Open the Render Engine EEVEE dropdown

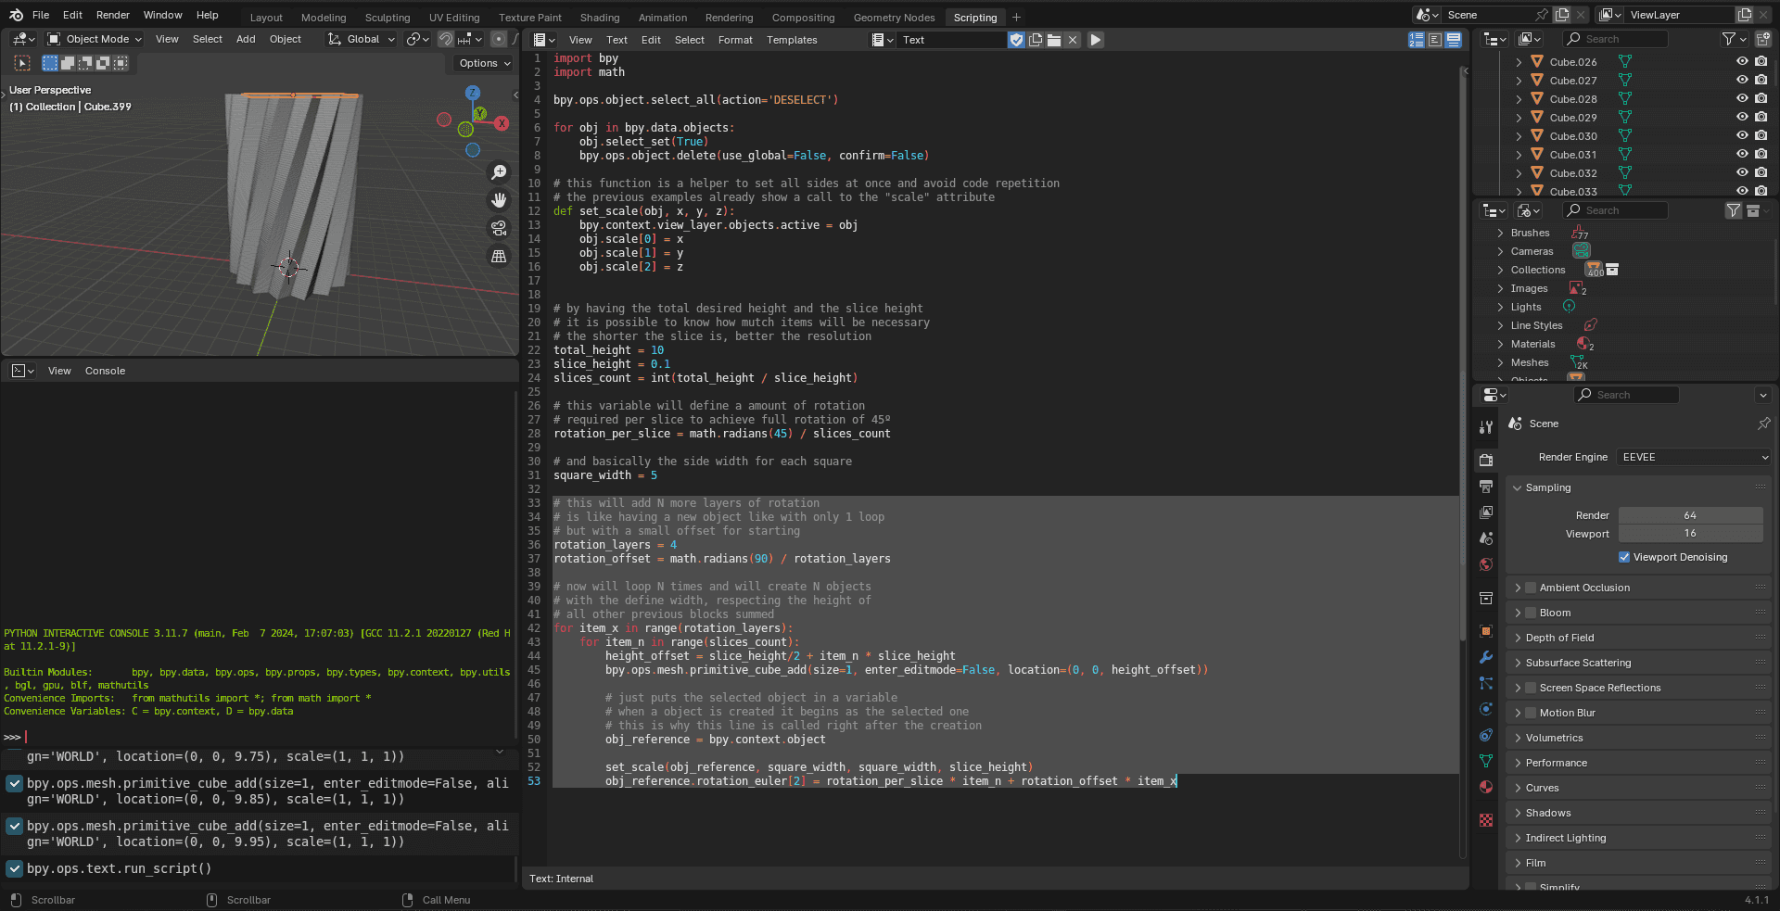click(x=1693, y=457)
